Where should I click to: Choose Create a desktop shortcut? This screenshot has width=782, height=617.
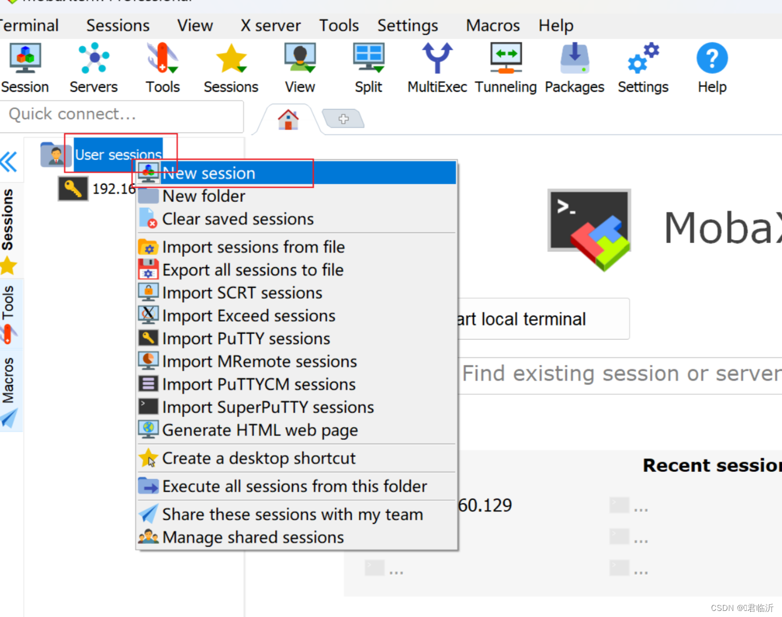click(297, 458)
